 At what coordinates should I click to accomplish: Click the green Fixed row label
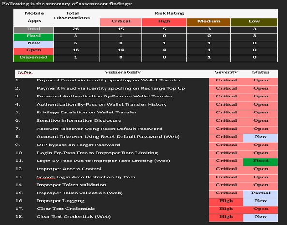tap(33, 37)
